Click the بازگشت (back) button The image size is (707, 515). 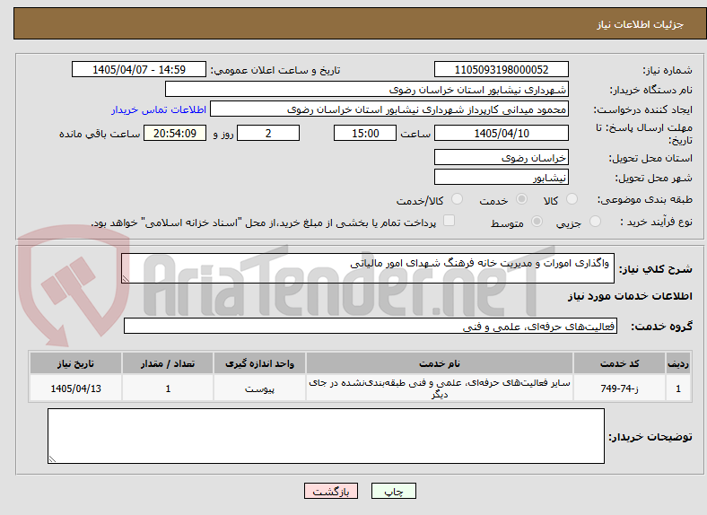[331, 491]
